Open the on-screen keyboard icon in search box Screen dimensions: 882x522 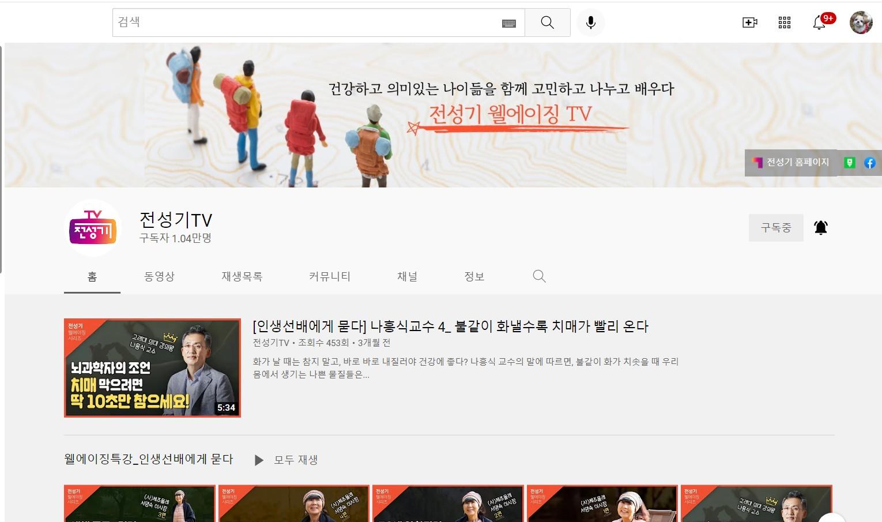[508, 23]
